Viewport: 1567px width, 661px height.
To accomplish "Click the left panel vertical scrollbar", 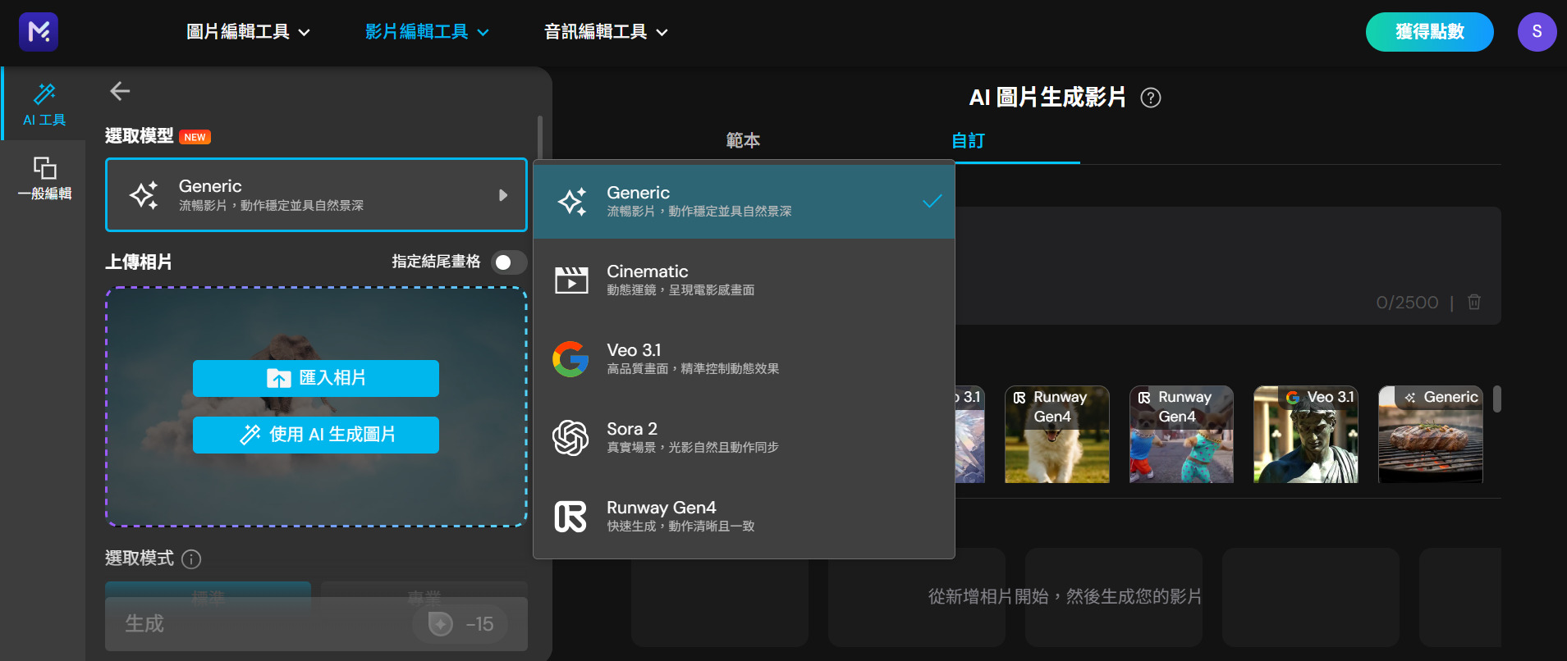I will 540,139.
